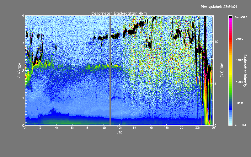The image size is (251, 157).
Task: Pick the black top segment of the colorbar
Action: pos(231,17)
